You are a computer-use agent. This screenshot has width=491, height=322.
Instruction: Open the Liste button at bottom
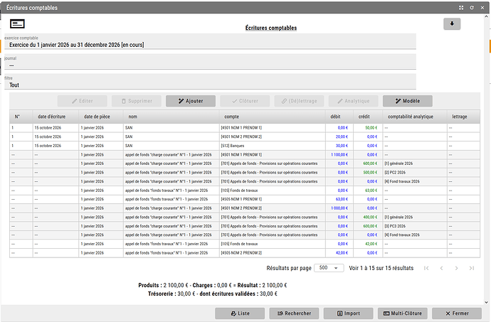pos(240,313)
